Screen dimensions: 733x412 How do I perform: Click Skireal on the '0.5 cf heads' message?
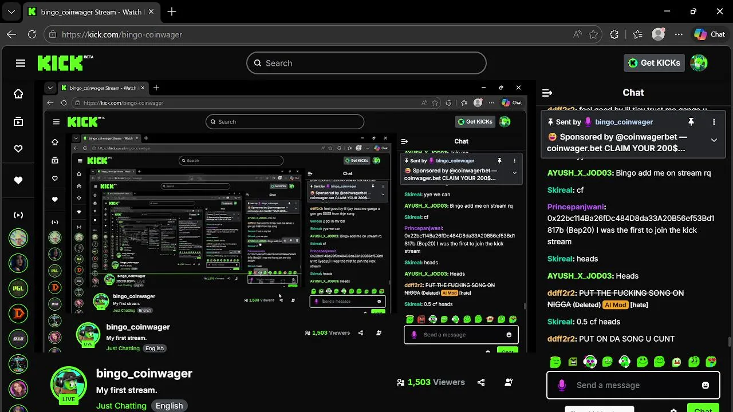coord(560,322)
